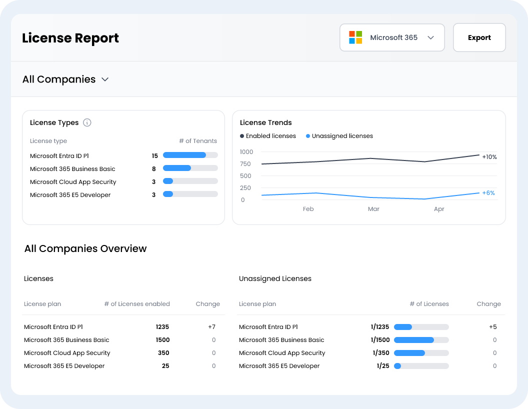The height and width of the screenshot is (409, 528).
Task: Click the '# of Licenses enabled' column header
Action: (x=136, y=304)
